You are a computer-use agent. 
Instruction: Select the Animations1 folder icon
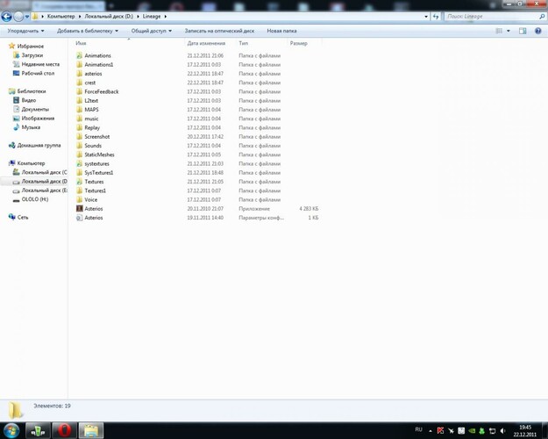point(79,64)
